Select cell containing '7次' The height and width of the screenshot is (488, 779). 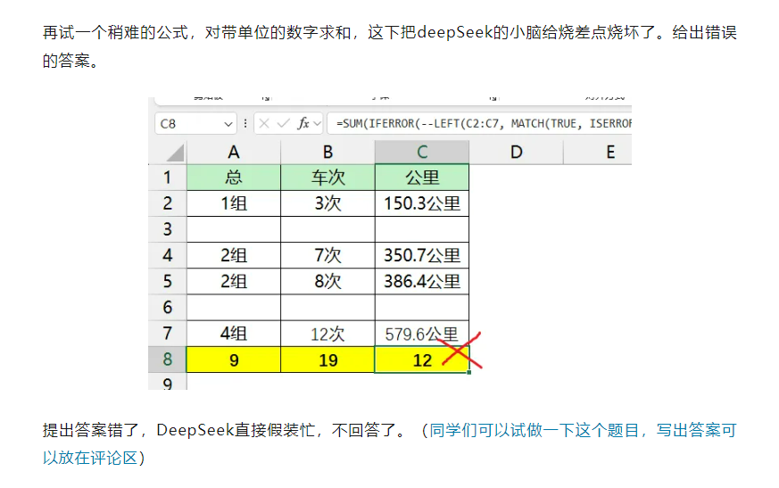coord(327,255)
